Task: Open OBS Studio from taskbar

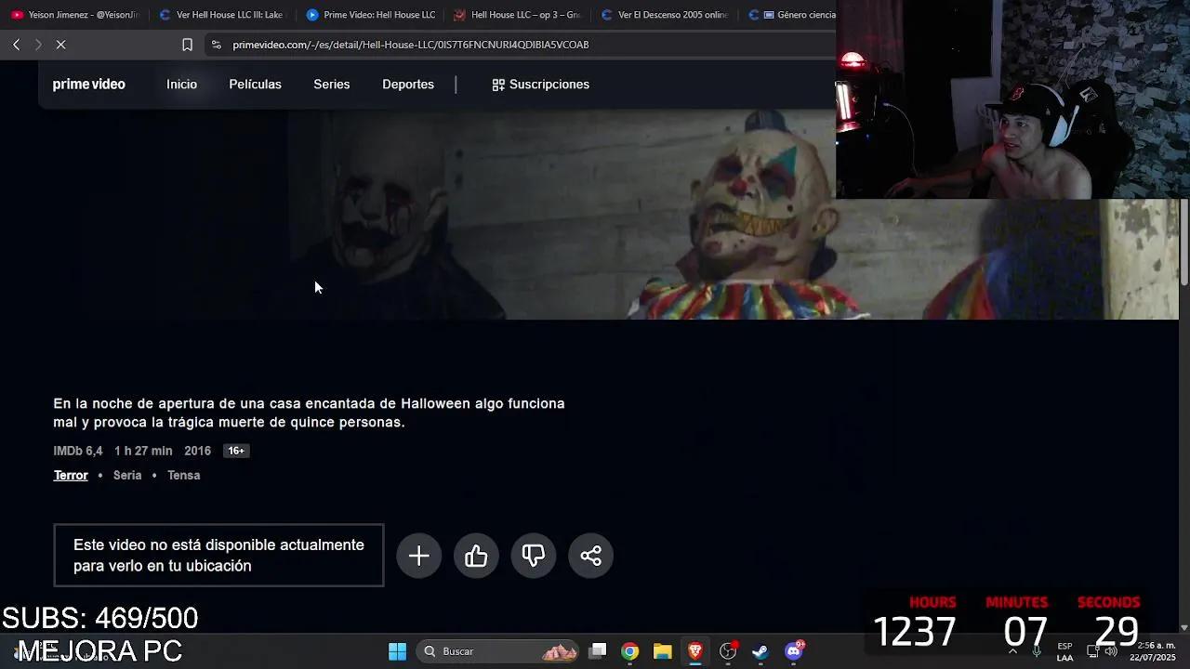Action: click(x=728, y=651)
